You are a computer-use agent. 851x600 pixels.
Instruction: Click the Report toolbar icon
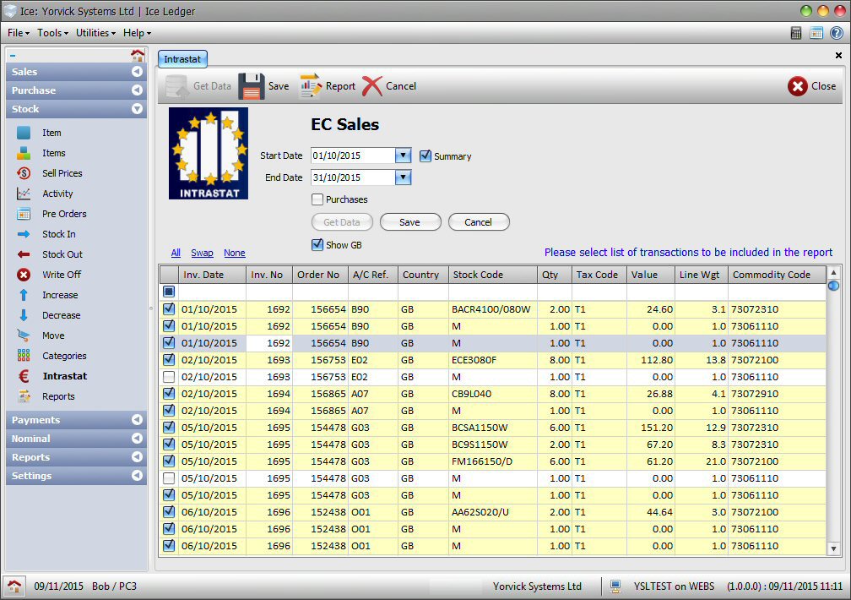tap(311, 86)
